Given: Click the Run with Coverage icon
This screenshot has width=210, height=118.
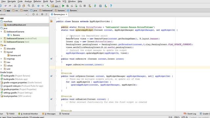Looking at the screenshot, I should click(x=72, y=6).
